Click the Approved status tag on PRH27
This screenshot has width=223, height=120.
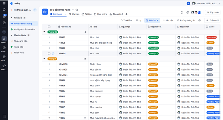pyautogui.click(x=211, y=37)
